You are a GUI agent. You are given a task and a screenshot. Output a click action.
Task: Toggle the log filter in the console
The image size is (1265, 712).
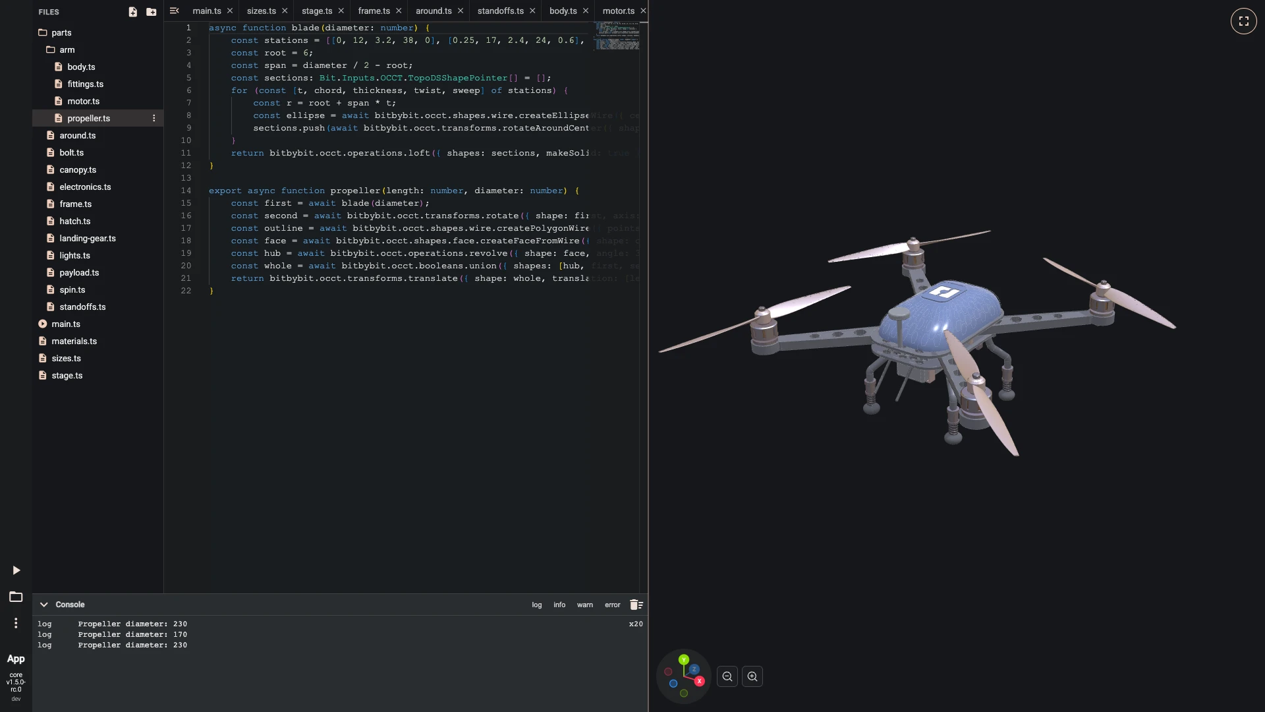click(537, 605)
